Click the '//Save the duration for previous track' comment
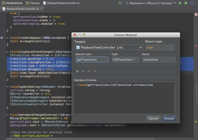The height and width of the screenshot is (140, 198). pos(41,132)
